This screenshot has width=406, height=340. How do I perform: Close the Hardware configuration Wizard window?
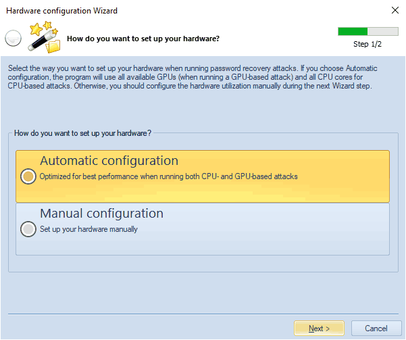click(395, 10)
